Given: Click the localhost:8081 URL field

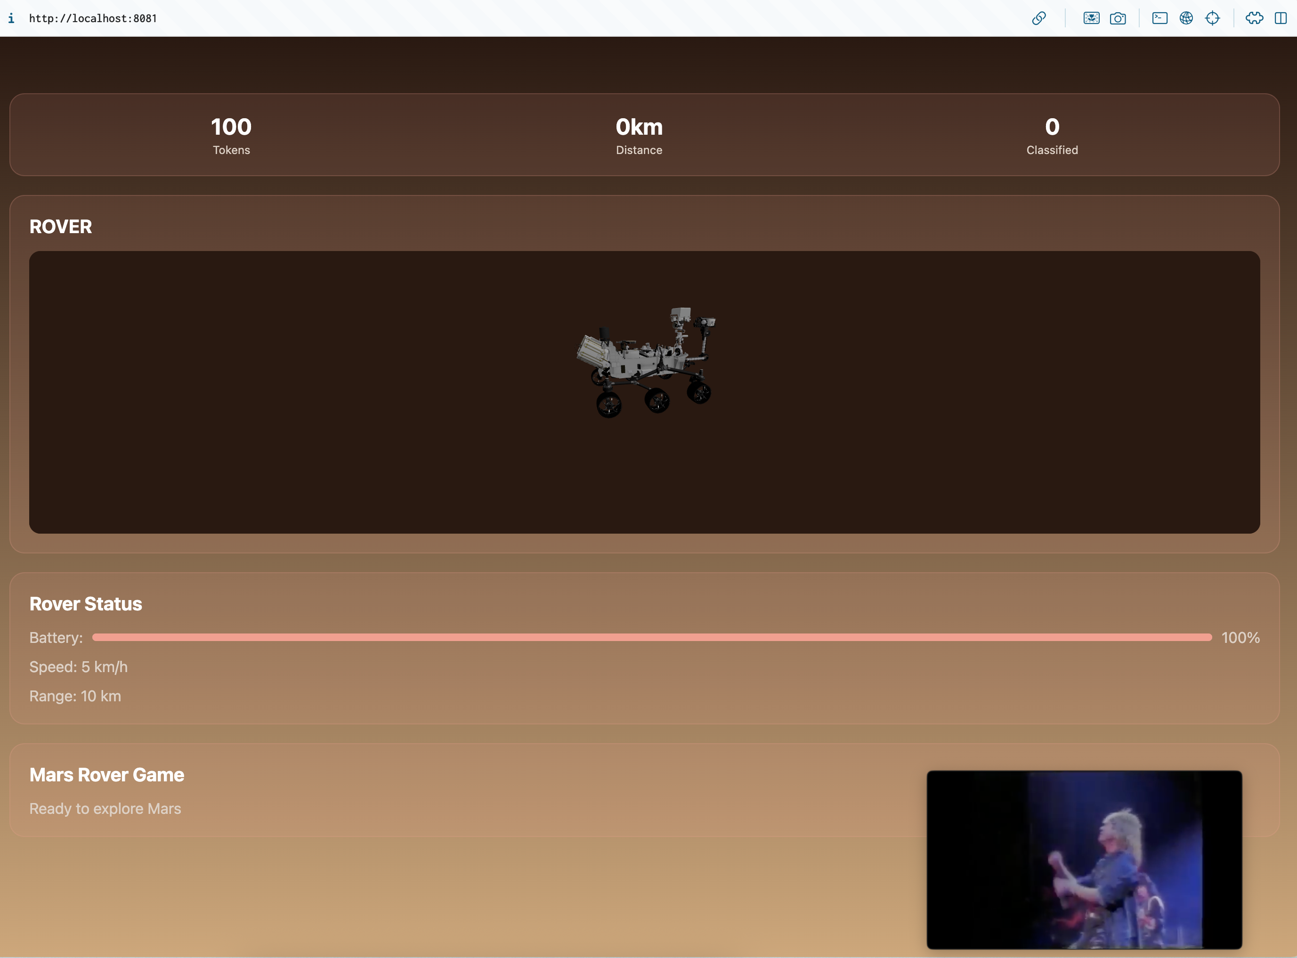Looking at the screenshot, I should click(93, 18).
